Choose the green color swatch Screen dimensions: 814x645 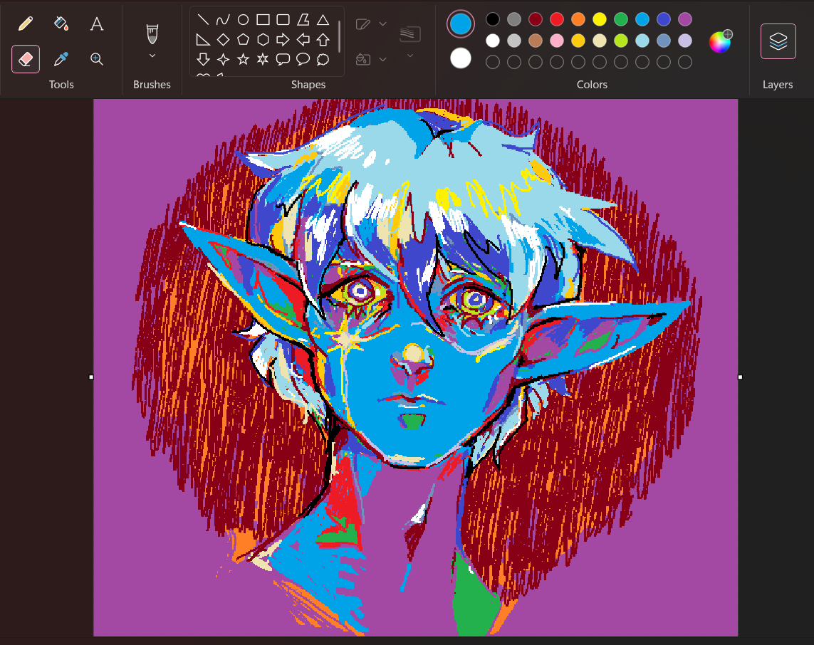point(621,19)
